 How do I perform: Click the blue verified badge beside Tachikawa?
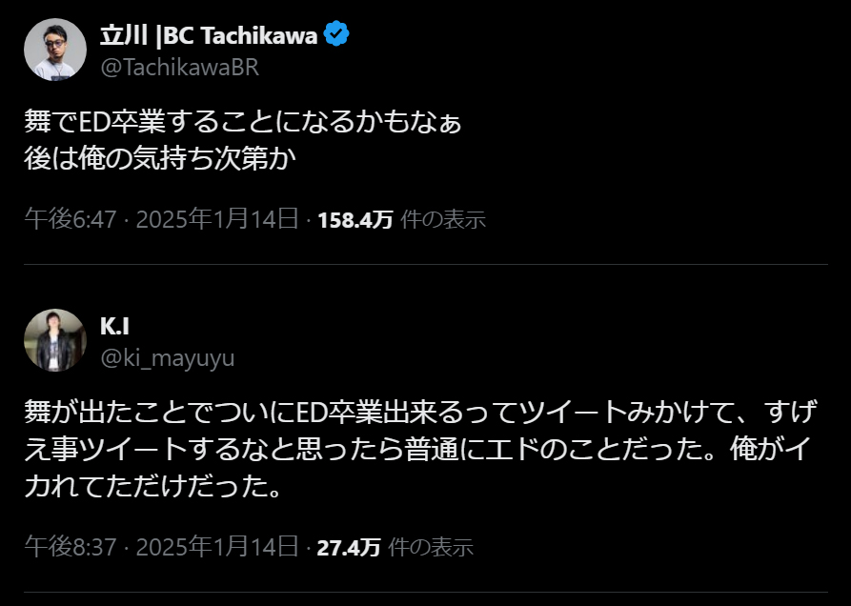coord(337,35)
